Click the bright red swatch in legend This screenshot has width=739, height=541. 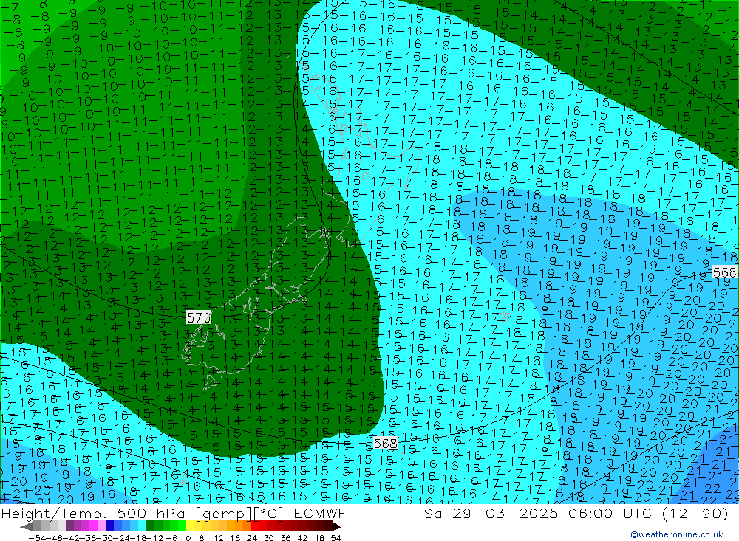click(x=259, y=526)
